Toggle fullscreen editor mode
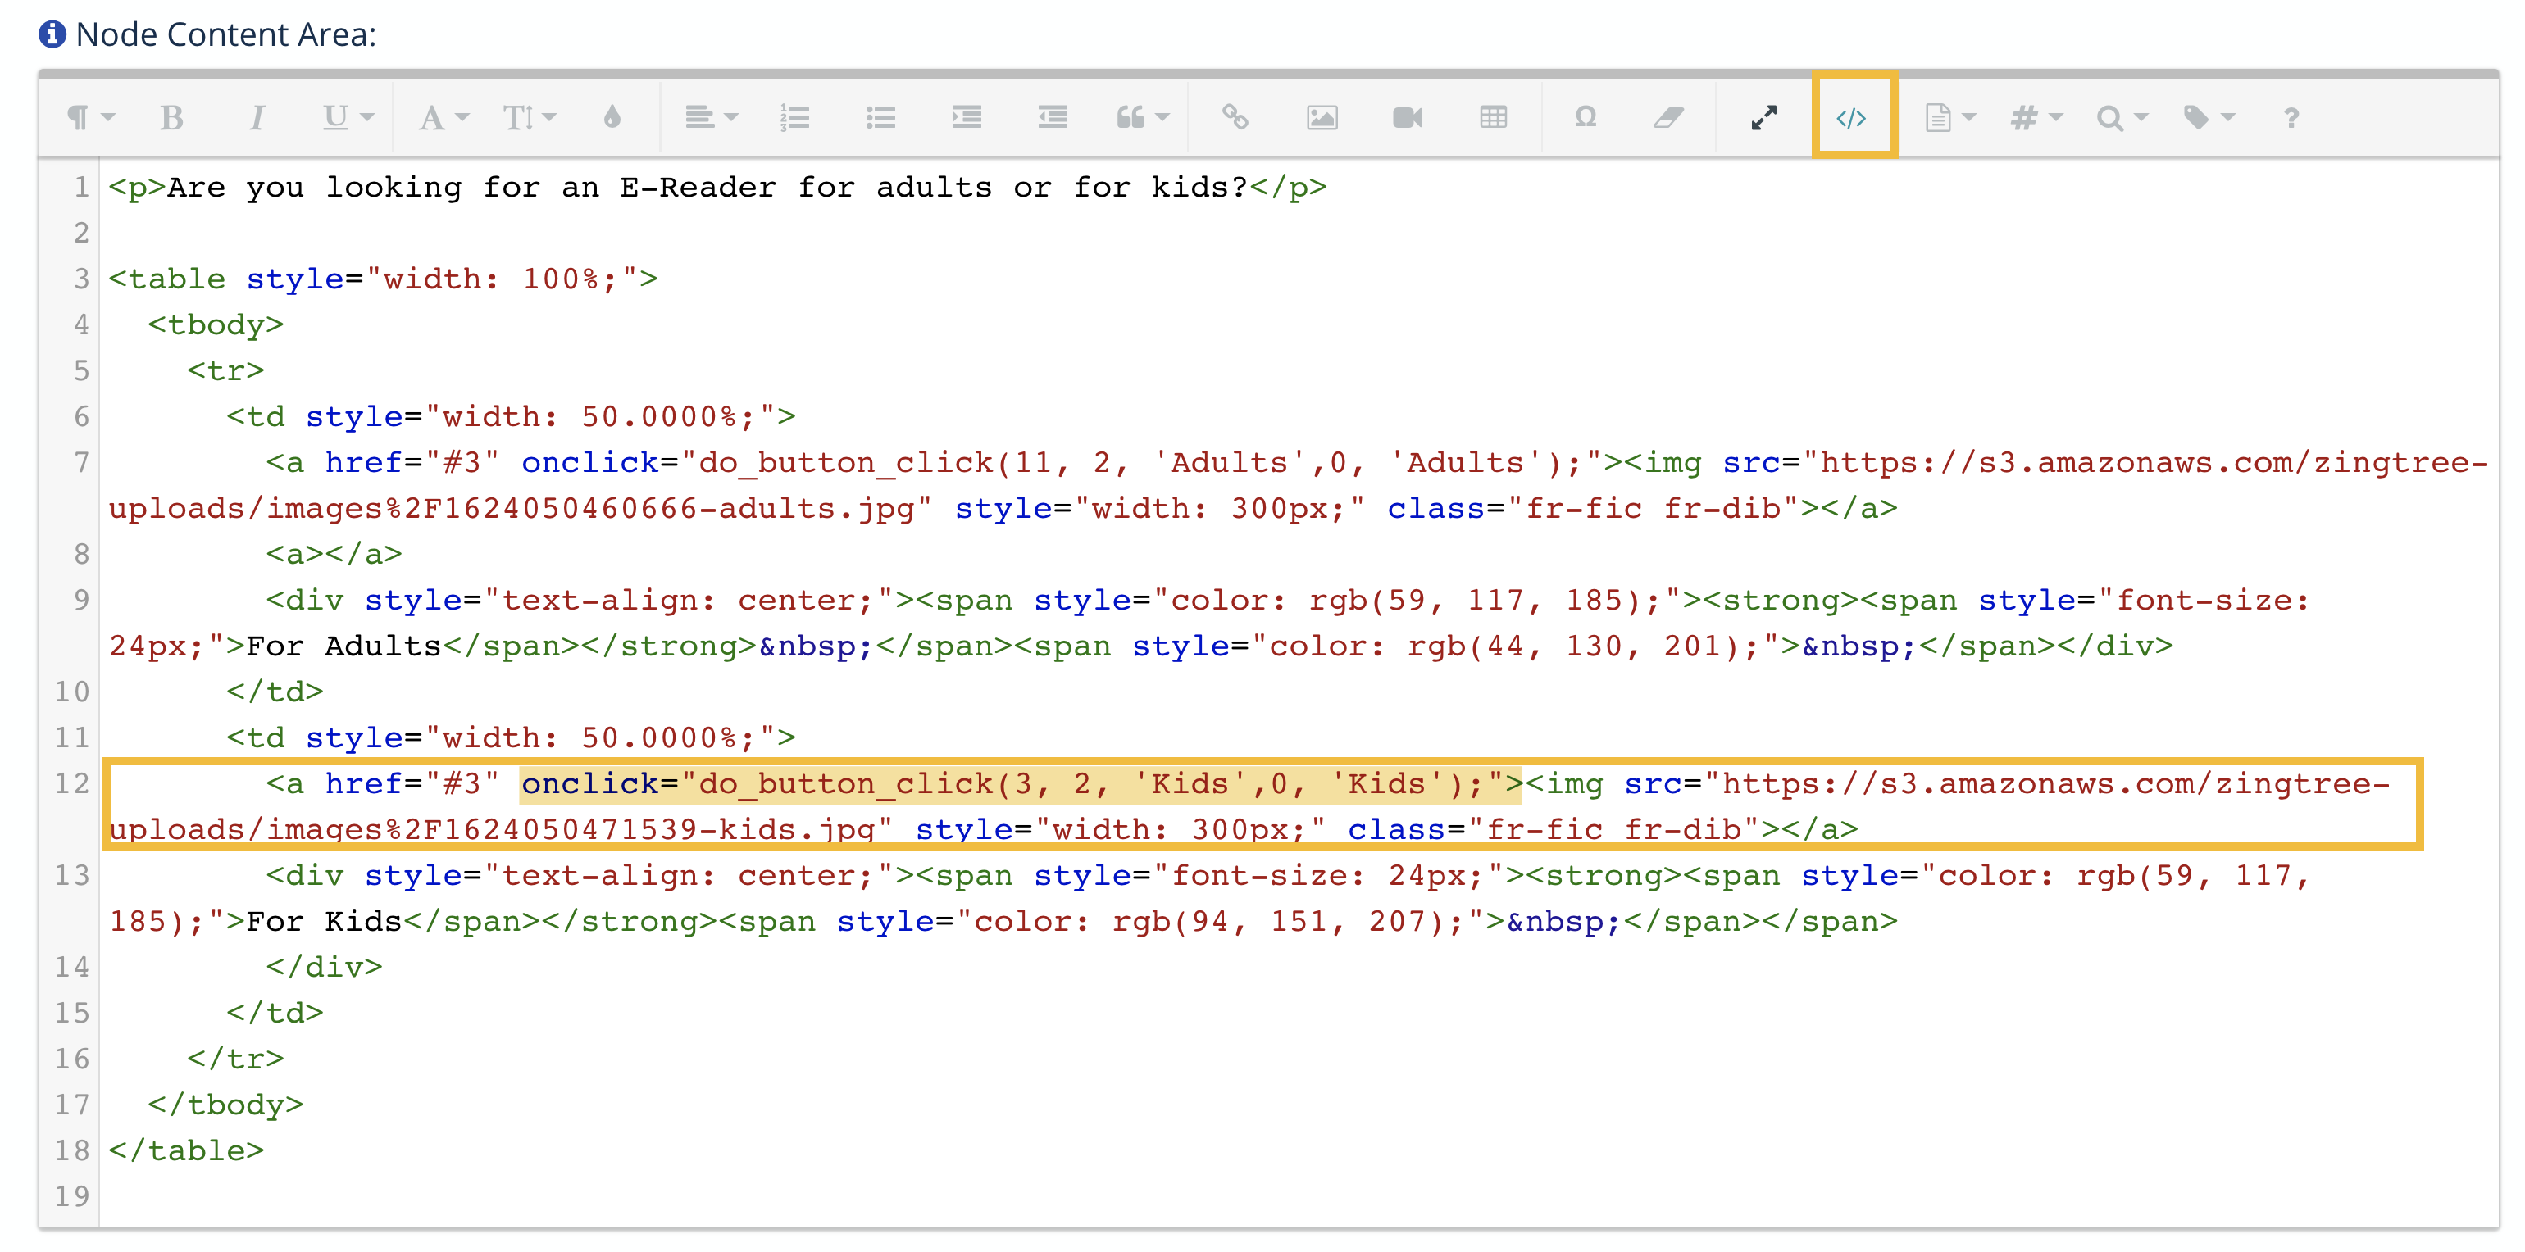2525x1252 pixels. tap(1763, 117)
